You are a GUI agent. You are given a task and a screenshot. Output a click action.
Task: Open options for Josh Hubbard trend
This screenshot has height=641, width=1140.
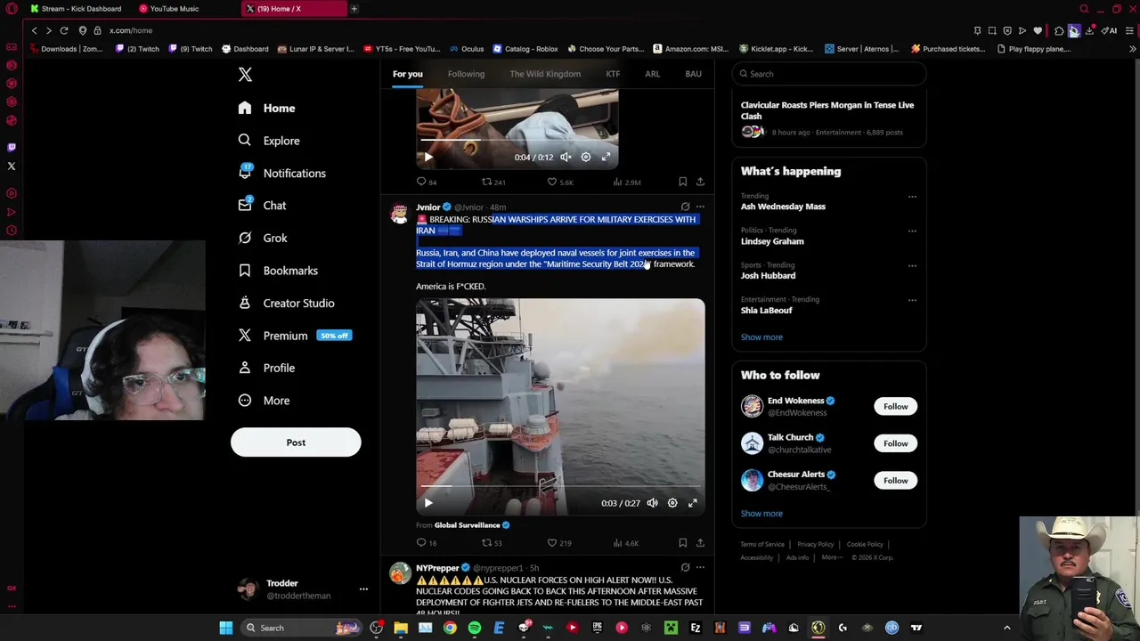pyautogui.click(x=912, y=265)
